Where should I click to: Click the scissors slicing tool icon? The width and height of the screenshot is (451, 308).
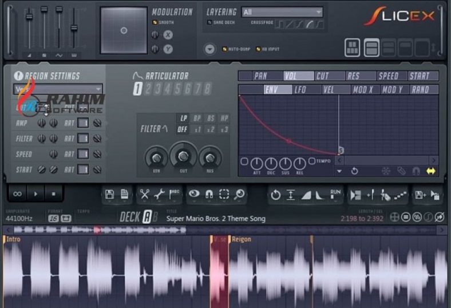144,195
